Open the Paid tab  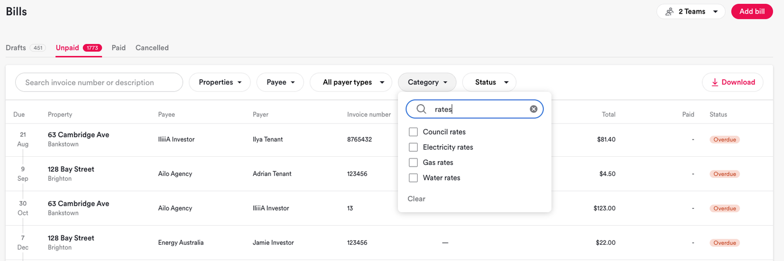119,48
